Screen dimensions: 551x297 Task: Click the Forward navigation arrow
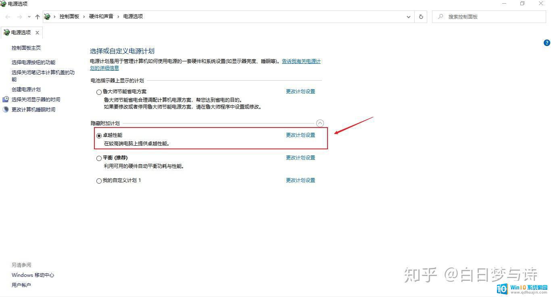(x=19, y=17)
